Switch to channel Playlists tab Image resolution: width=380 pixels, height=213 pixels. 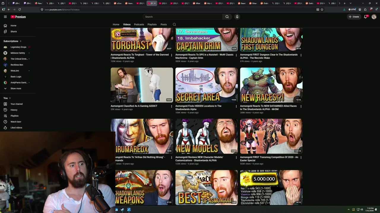[152, 25]
